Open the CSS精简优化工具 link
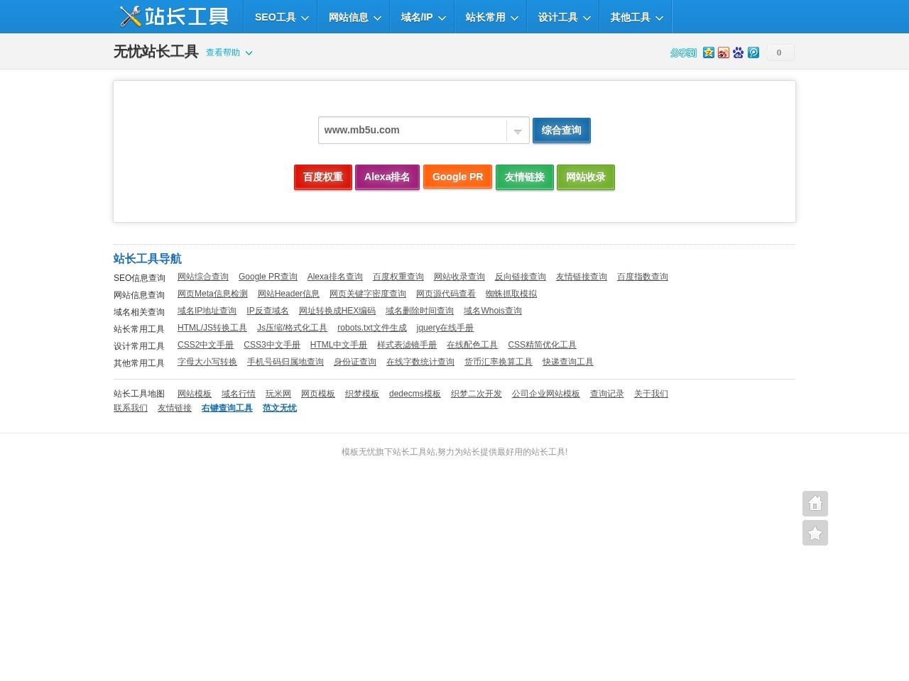909x681 pixels. pyautogui.click(x=542, y=345)
